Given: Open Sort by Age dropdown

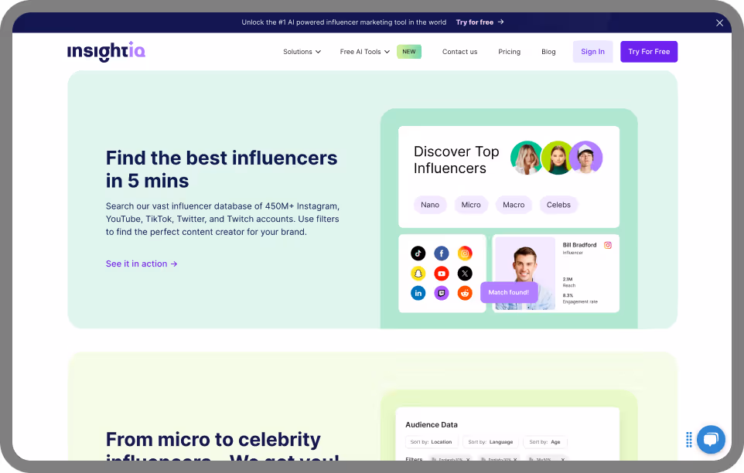Looking at the screenshot, I should tap(544, 442).
